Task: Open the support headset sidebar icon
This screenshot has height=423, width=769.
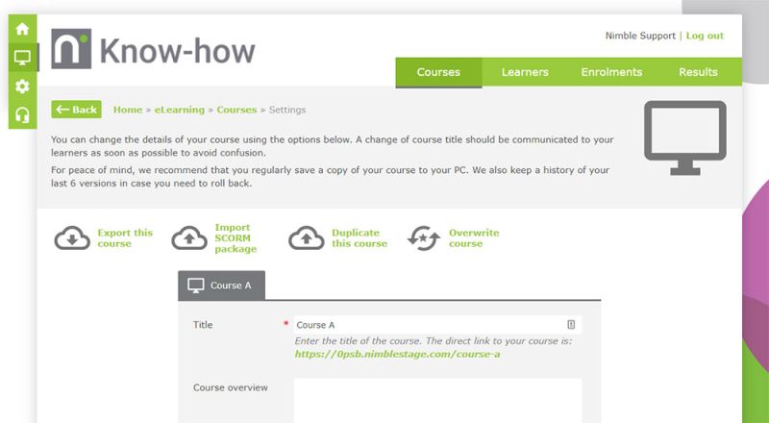Action: pos(22,114)
